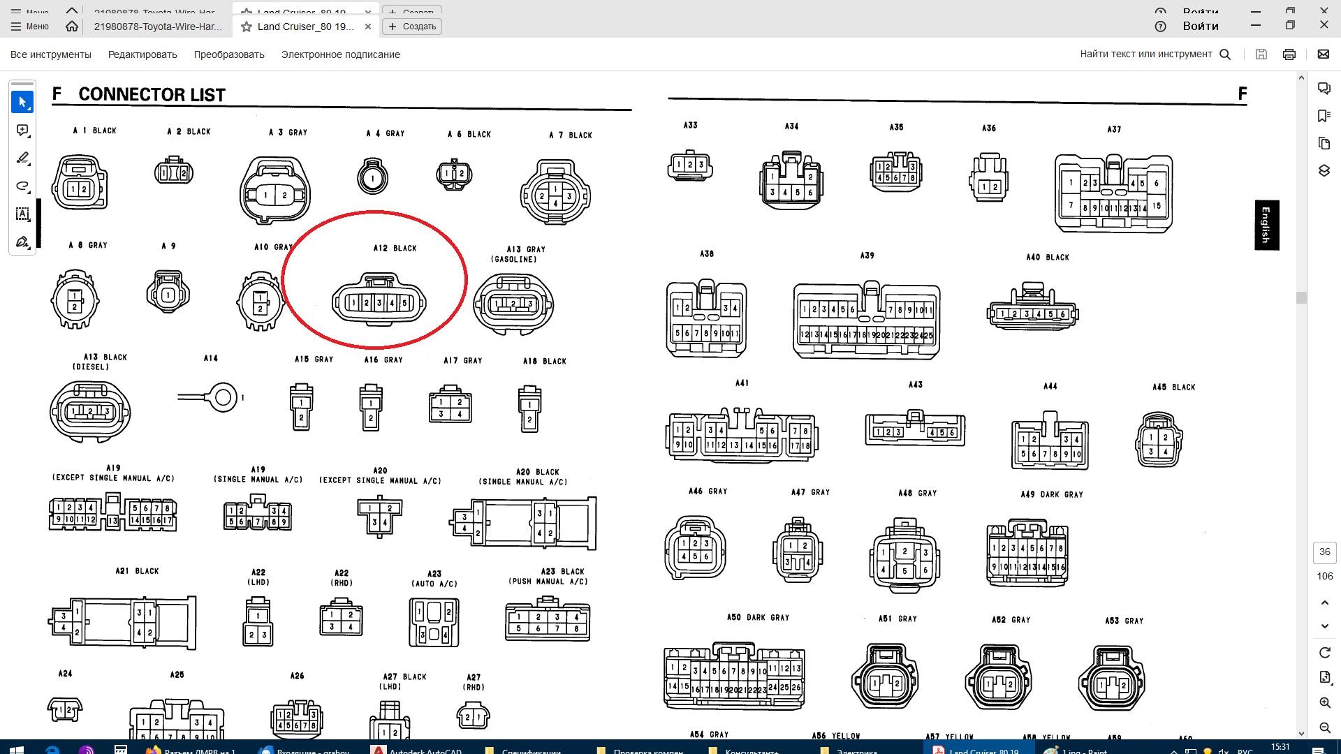The image size is (1341, 754).
Task: Go to next page arrow
Action: 1324,626
